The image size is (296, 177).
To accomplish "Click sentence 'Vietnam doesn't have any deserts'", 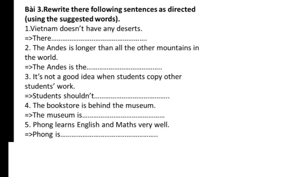I will click(84, 29).
